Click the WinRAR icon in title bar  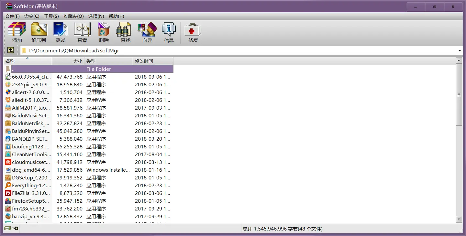coord(9,6)
